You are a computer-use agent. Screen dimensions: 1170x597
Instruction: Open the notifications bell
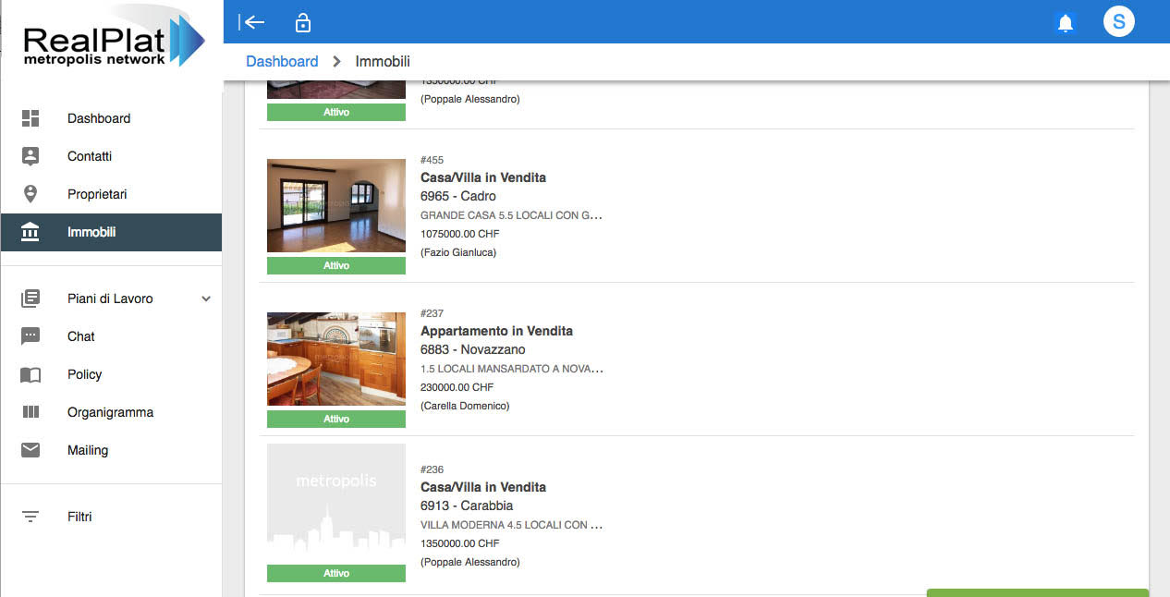[x=1065, y=23]
